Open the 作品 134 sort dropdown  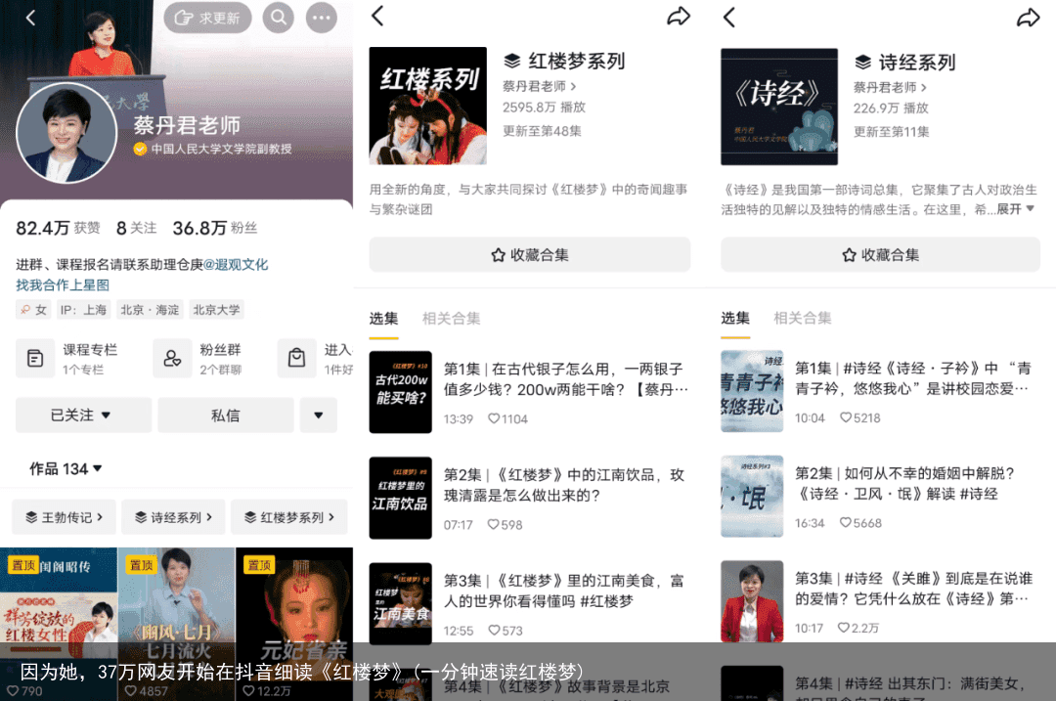pos(66,468)
